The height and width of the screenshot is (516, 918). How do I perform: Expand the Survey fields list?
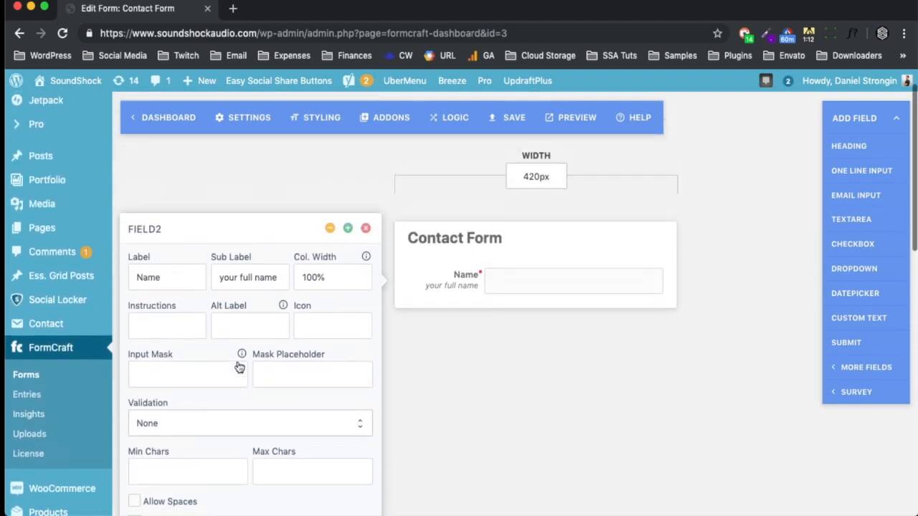point(866,392)
